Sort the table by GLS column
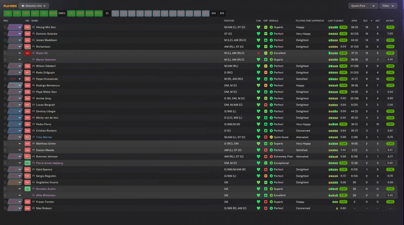Viewport: 404px width, 225px height. point(365,21)
